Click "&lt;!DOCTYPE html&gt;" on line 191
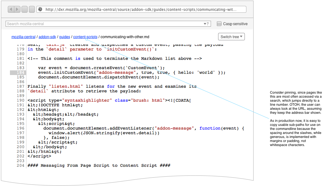The width and height of the screenshot is (325, 186). (55, 105)
